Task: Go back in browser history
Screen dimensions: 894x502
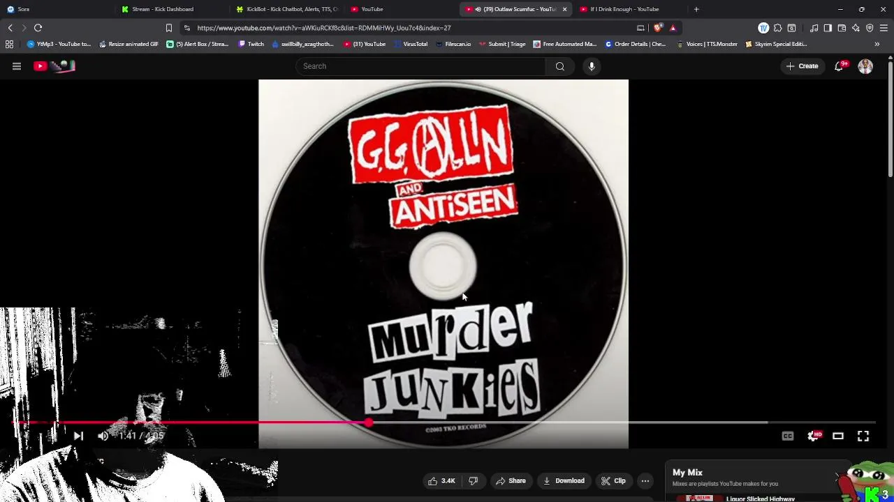Action: (10, 28)
